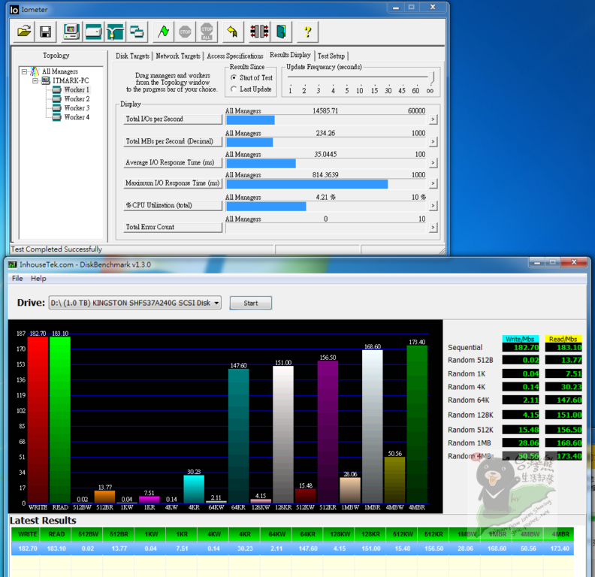
Task: Click Random 64K Read 147.60 value
Action: click(563, 400)
